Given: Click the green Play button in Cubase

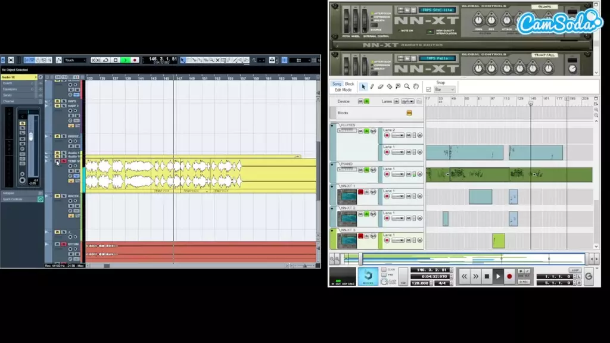Looking at the screenshot, I should tap(125, 60).
